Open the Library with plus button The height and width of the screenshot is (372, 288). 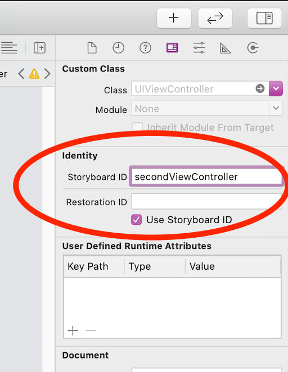(x=174, y=19)
